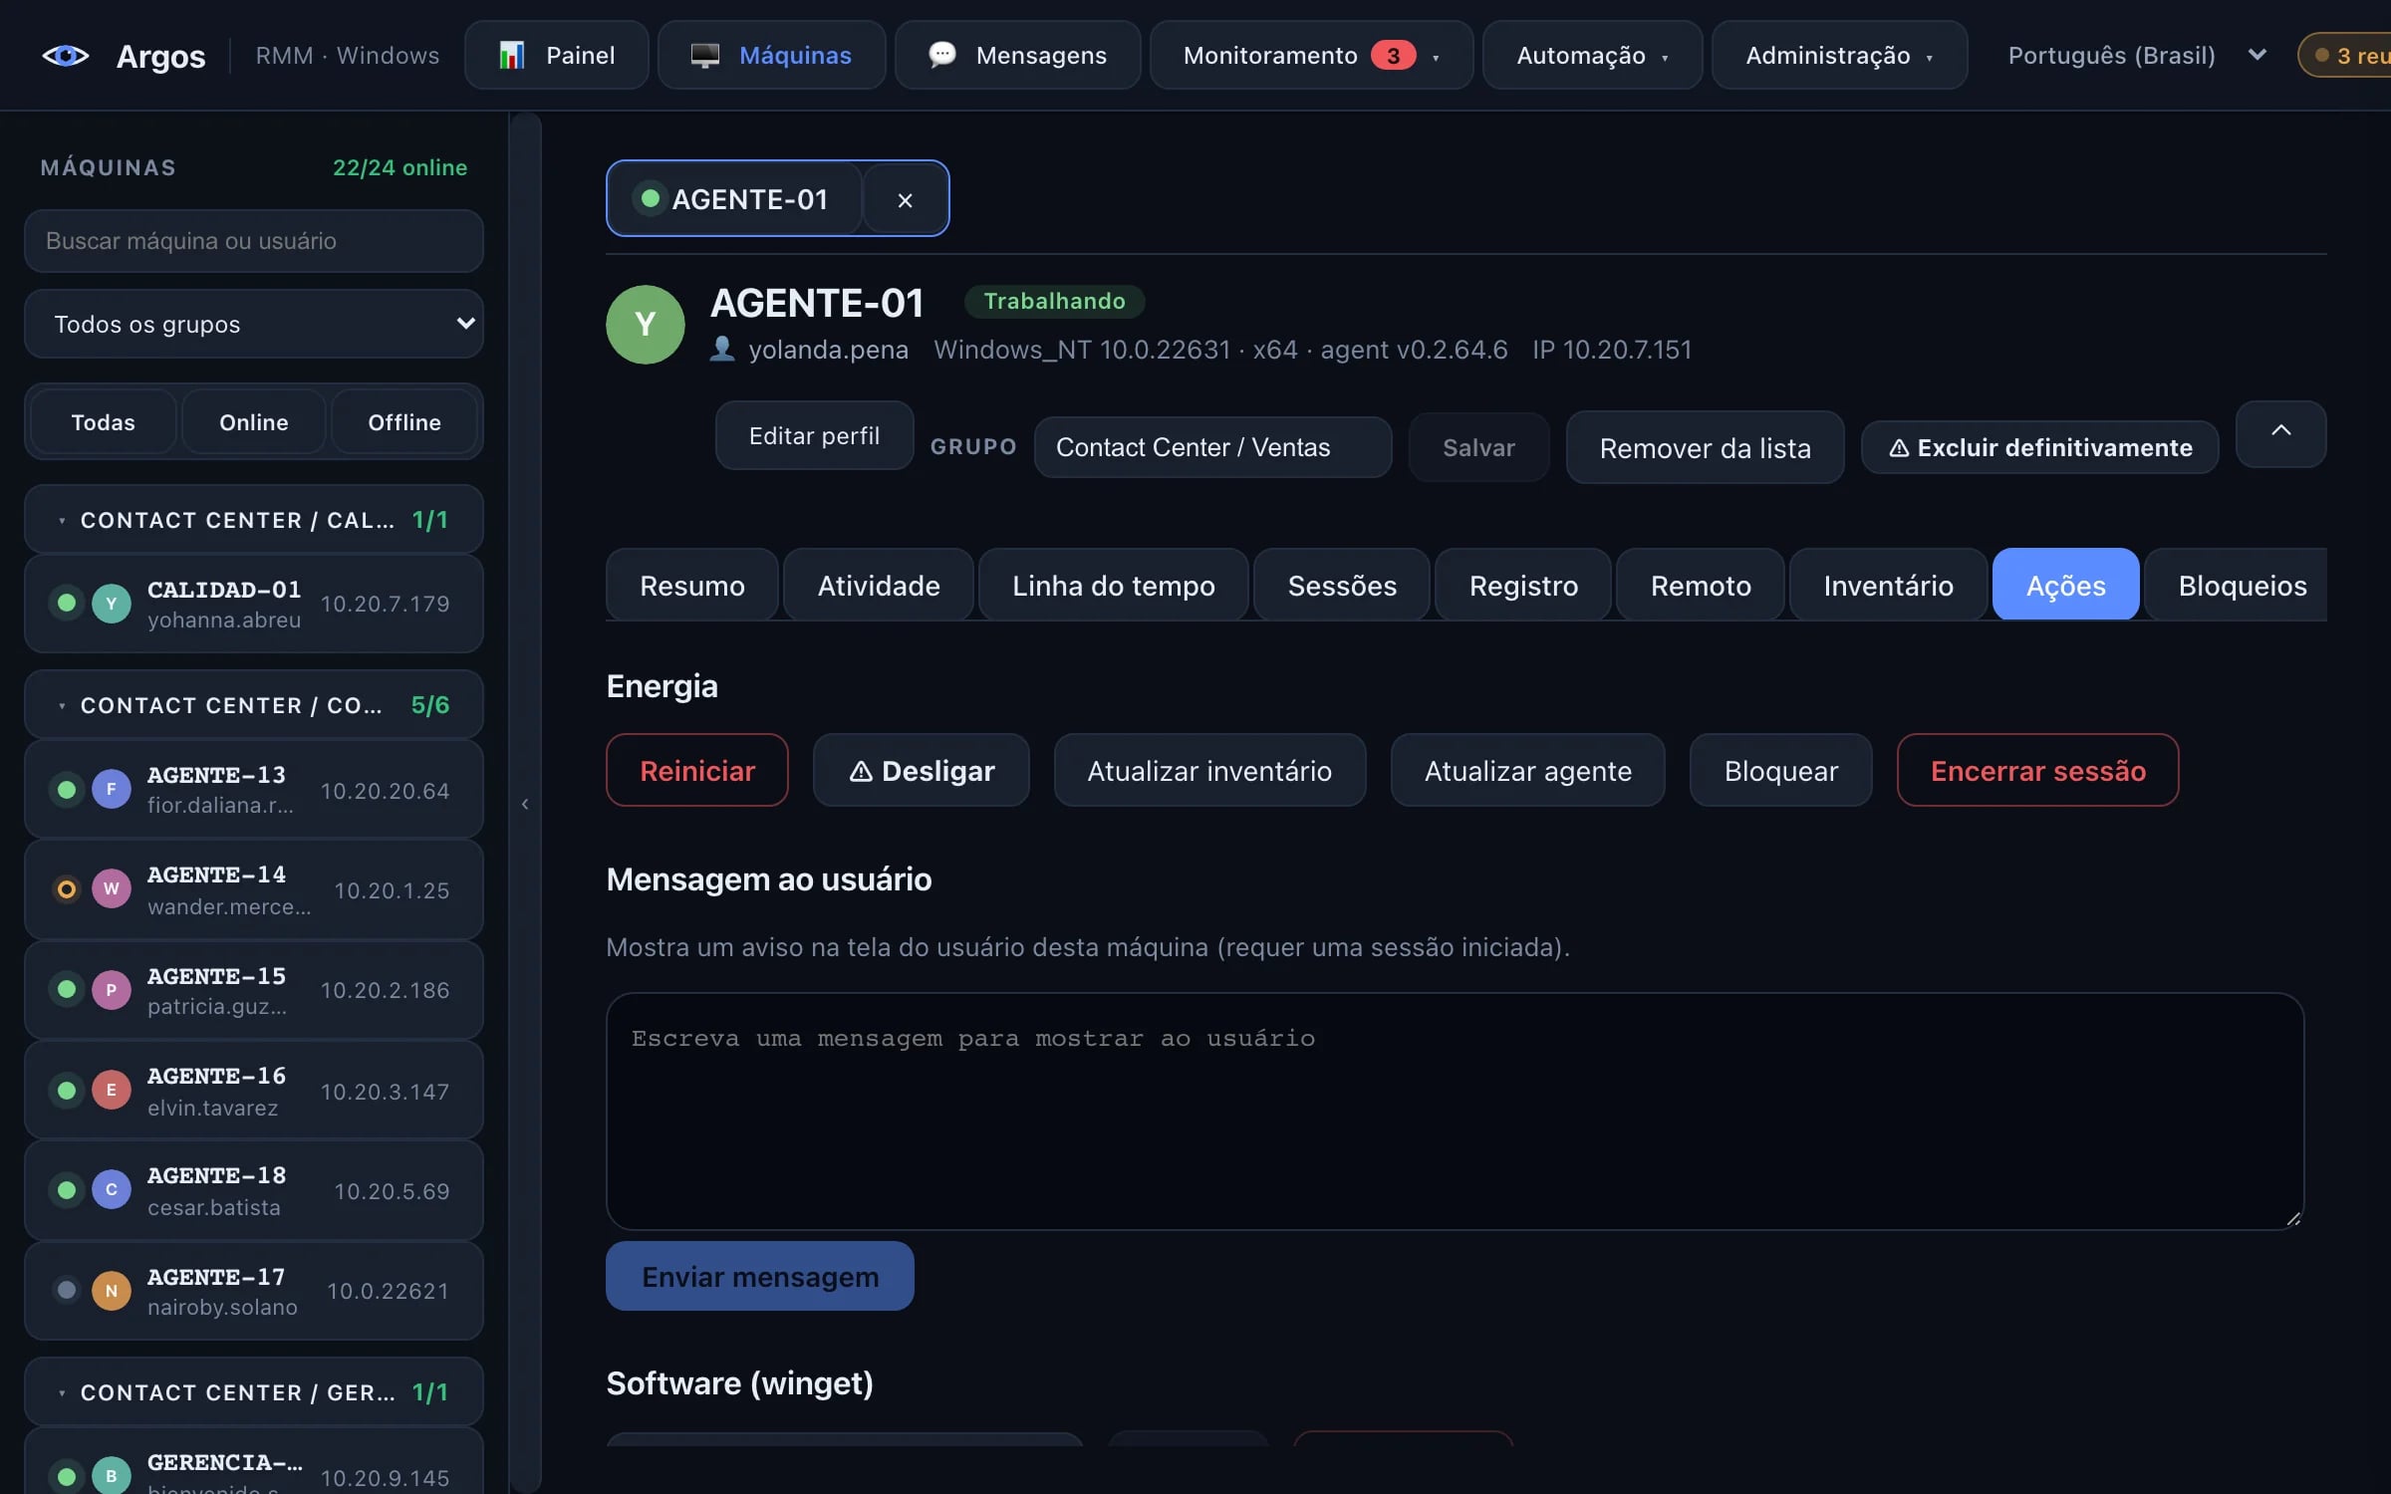
Task: Click the red 3 badge on Monitoramento
Action: (x=1393, y=56)
